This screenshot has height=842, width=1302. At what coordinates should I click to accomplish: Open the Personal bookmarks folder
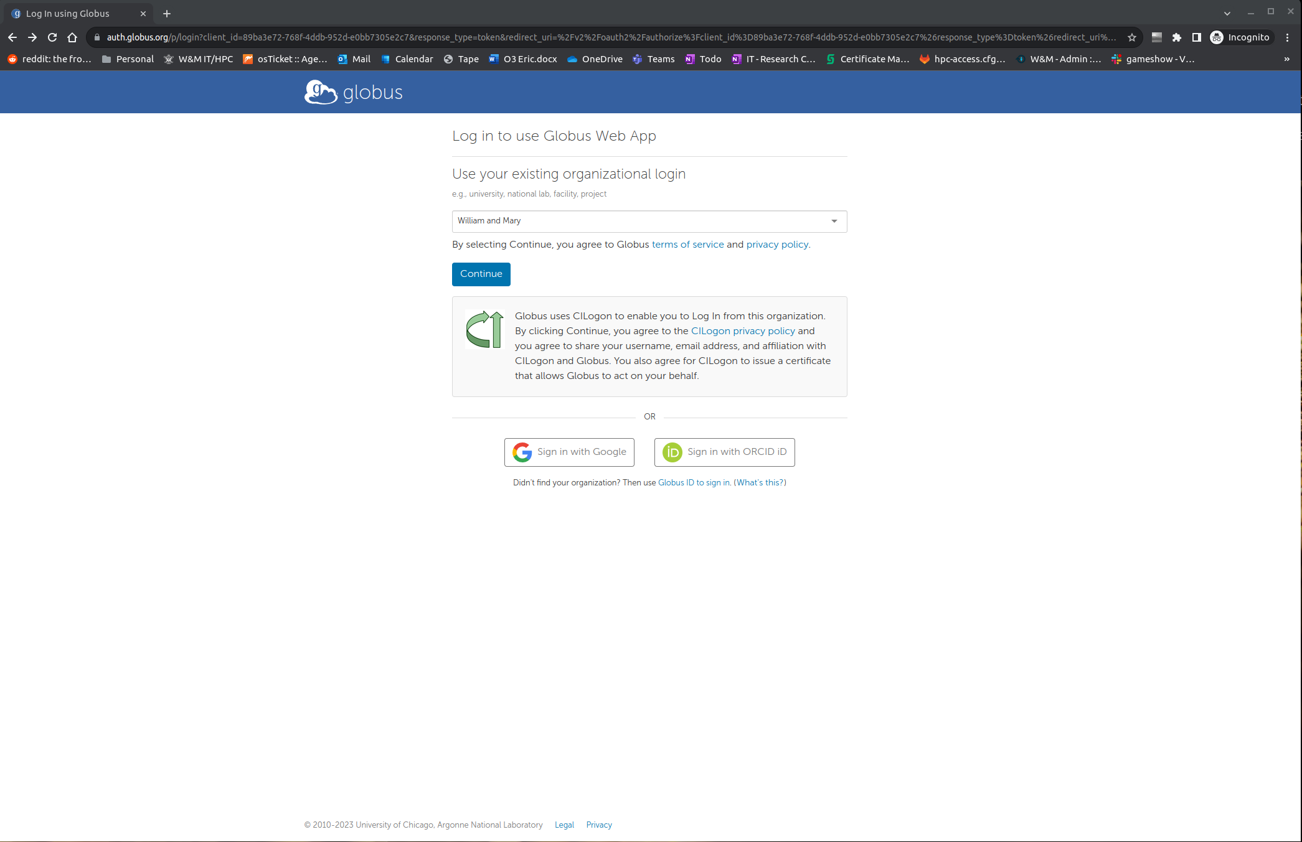click(128, 59)
